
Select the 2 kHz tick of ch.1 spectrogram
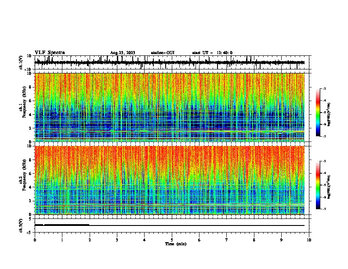(x=30, y=128)
